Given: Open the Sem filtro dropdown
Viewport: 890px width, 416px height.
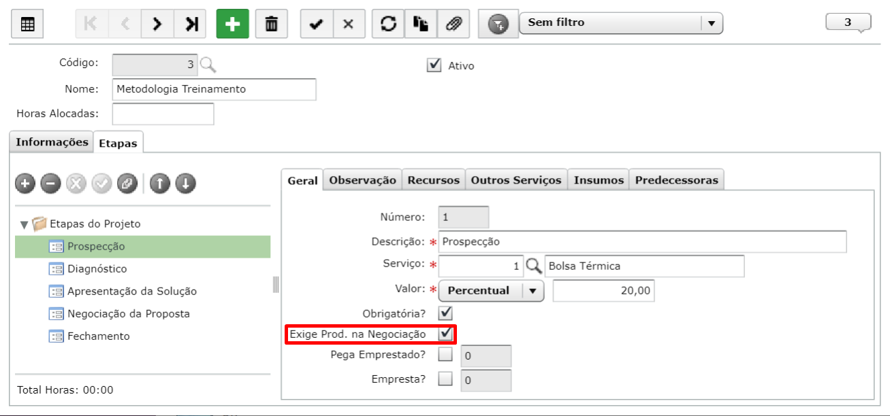Looking at the screenshot, I should 620,23.
